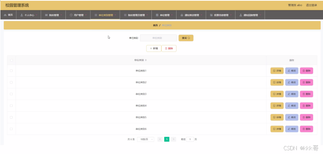
Task: Open the 10条/页 page size dropdown
Action: (146, 140)
